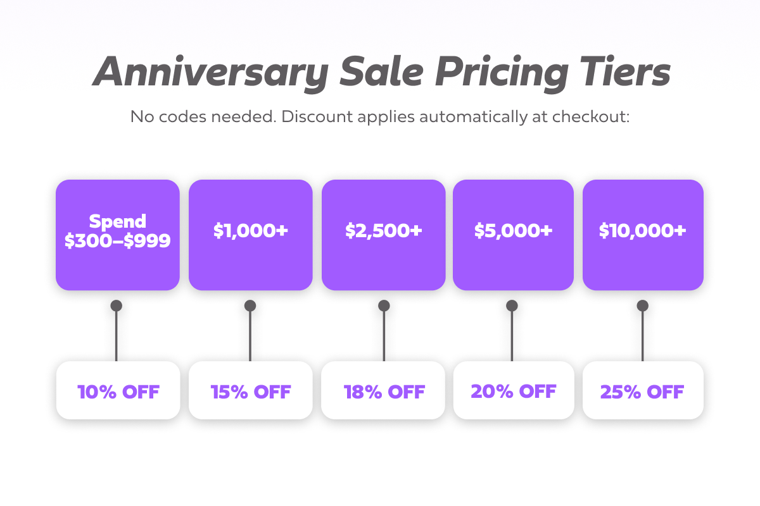
Task: Click the connector dot under $5,000+
Action: [x=512, y=306]
